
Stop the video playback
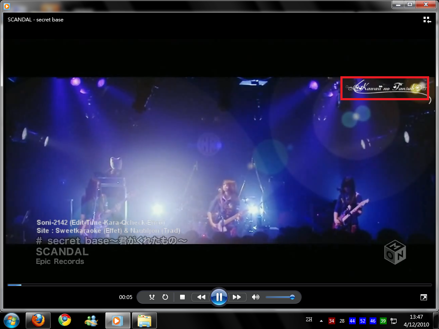[x=182, y=297]
